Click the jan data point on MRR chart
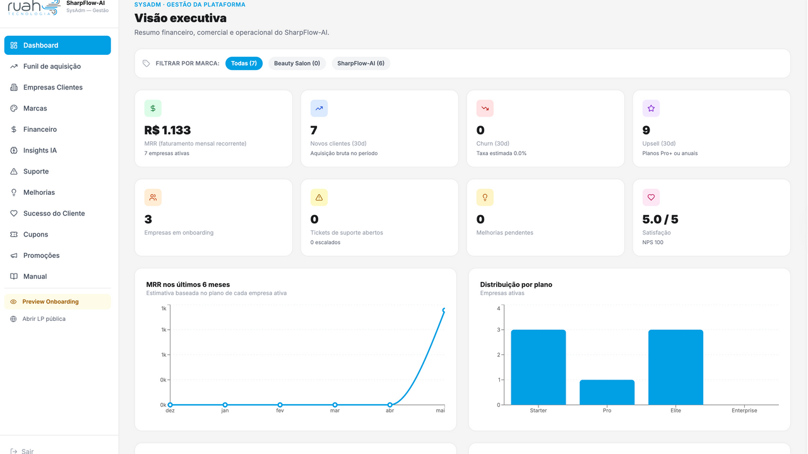This screenshot has width=808, height=454. pos(225,405)
